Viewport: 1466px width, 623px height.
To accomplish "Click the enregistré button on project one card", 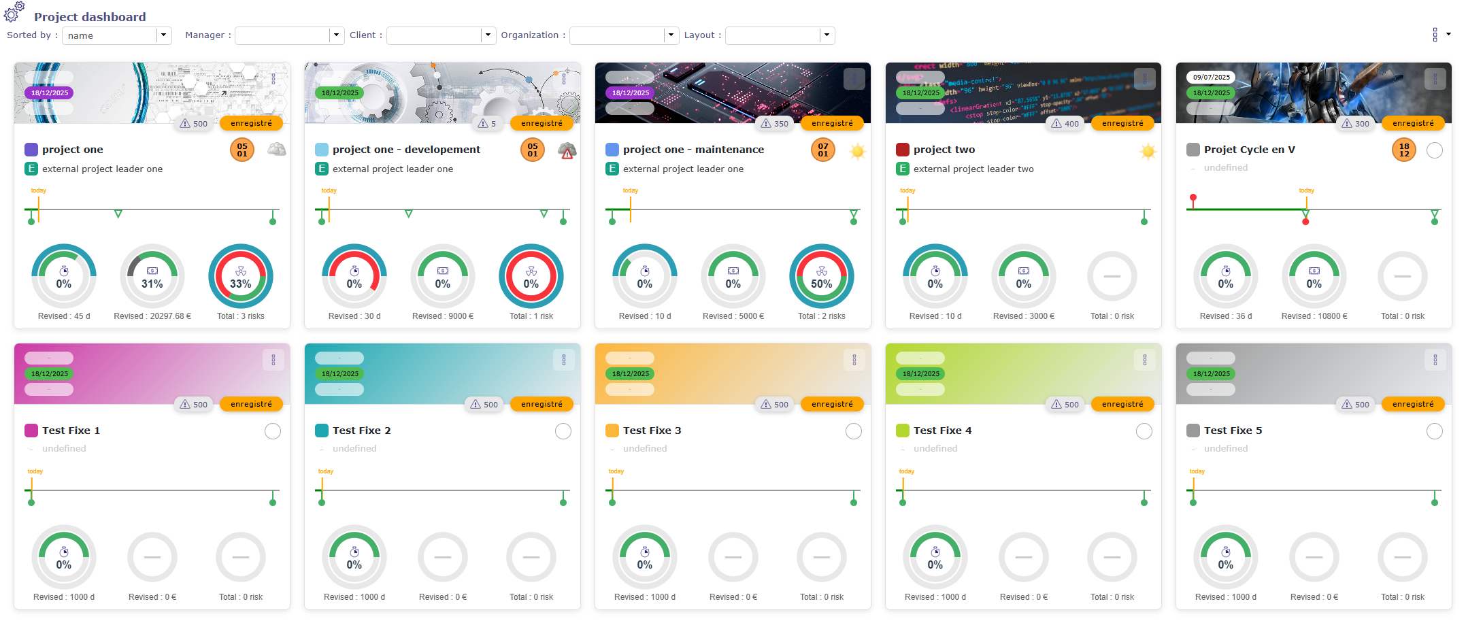I will 251,123.
